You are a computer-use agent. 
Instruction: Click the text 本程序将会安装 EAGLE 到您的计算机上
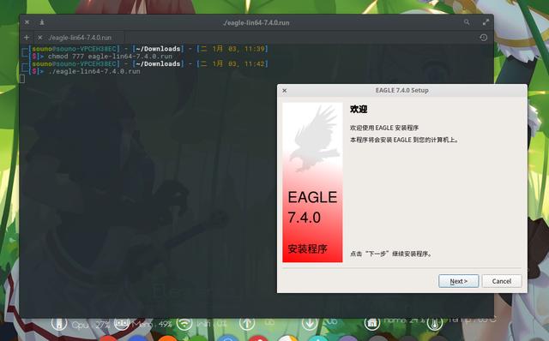(x=404, y=140)
